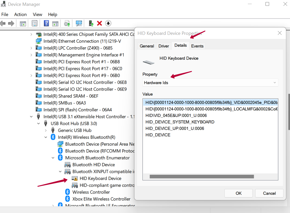This screenshot has height=213, width=290.
Task: Select Serial IO I2C Host Controller 06E8
Action: point(85,82)
